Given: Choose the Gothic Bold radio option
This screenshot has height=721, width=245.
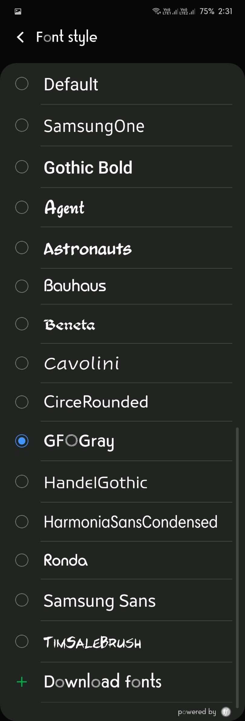Looking at the screenshot, I should point(22,167).
